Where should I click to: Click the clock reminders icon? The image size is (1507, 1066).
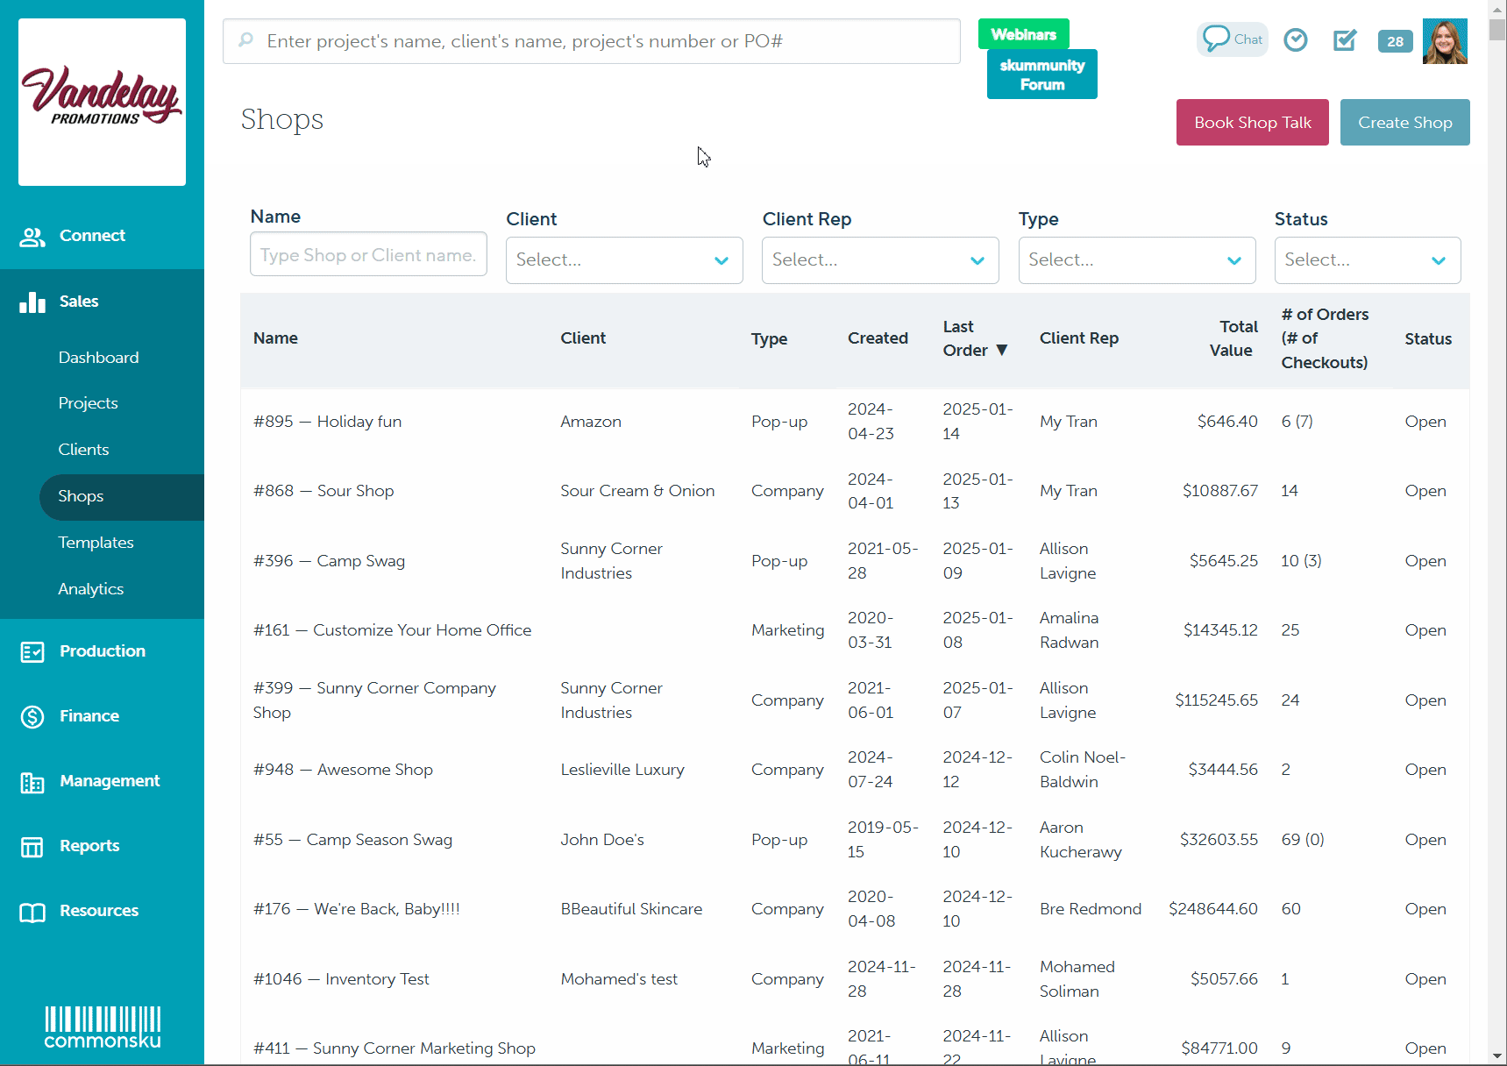(x=1295, y=40)
